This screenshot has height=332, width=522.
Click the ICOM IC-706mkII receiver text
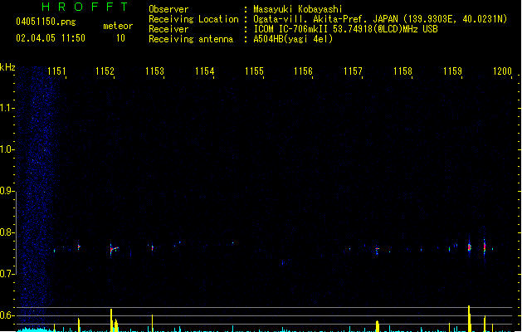coord(345,29)
